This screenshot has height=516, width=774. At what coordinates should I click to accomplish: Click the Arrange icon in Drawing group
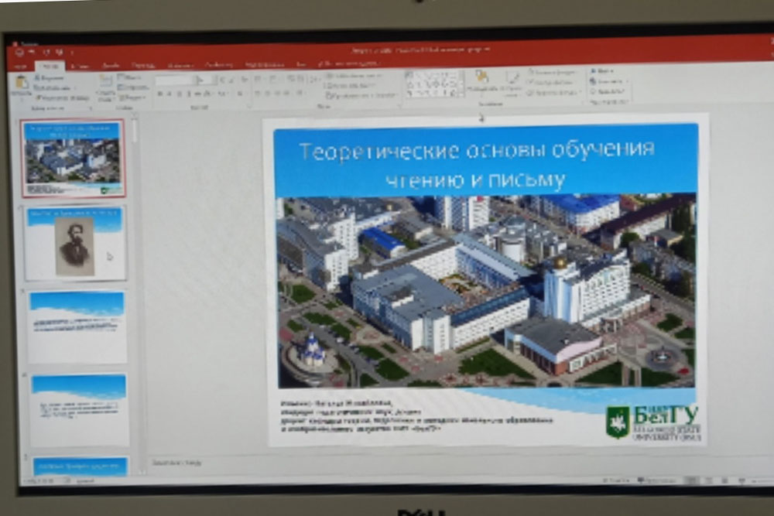coord(481,80)
